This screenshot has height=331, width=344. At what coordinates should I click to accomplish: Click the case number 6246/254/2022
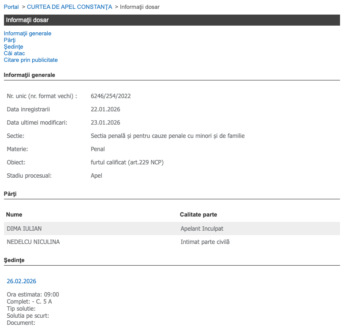coord(111,96)
